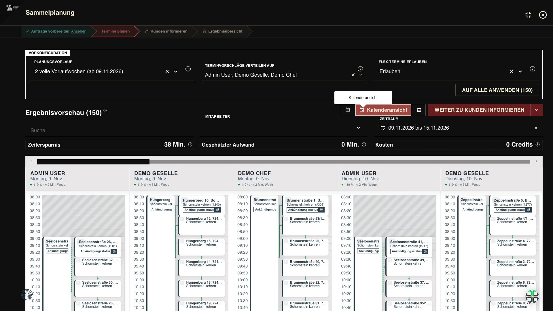Image resolution: width=553 pixels, height=311 pixels.
Task: Clear the Planungsvorlauf selection with X
Action: [x=167, y=71]
